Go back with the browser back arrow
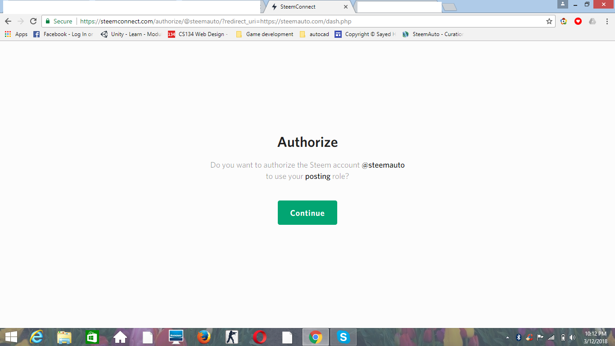Viewport: 615px width, 346px height. point(8,21)
